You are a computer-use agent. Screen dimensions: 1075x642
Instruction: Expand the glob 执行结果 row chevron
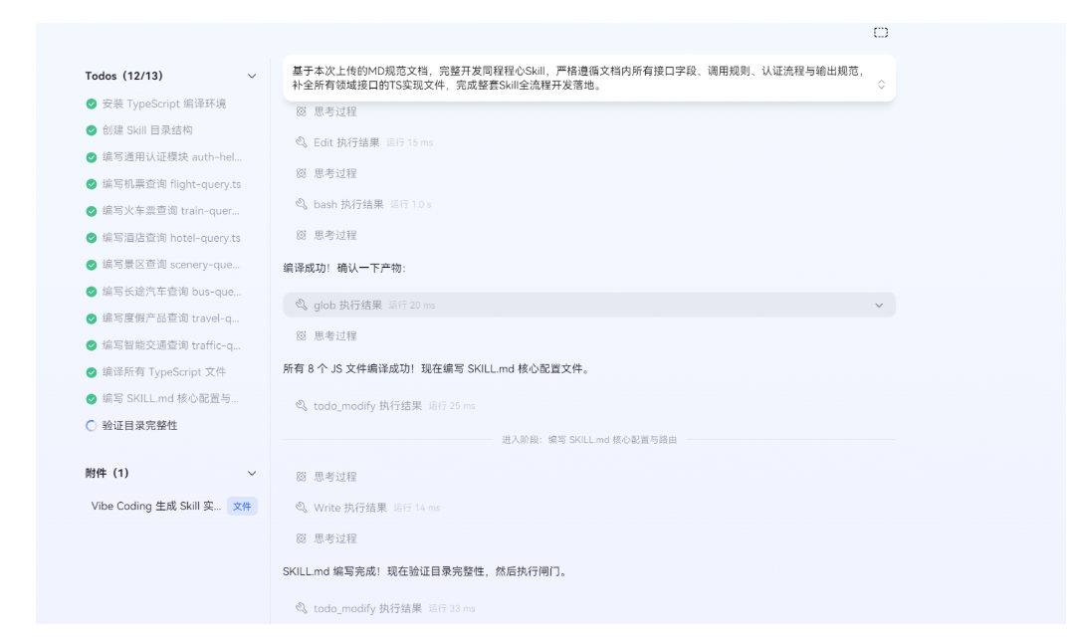[879, 306]
